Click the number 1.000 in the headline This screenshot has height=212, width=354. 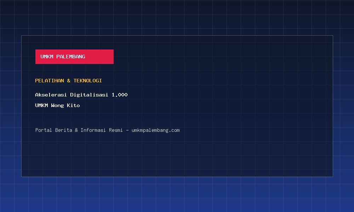[x=120, y=95]
